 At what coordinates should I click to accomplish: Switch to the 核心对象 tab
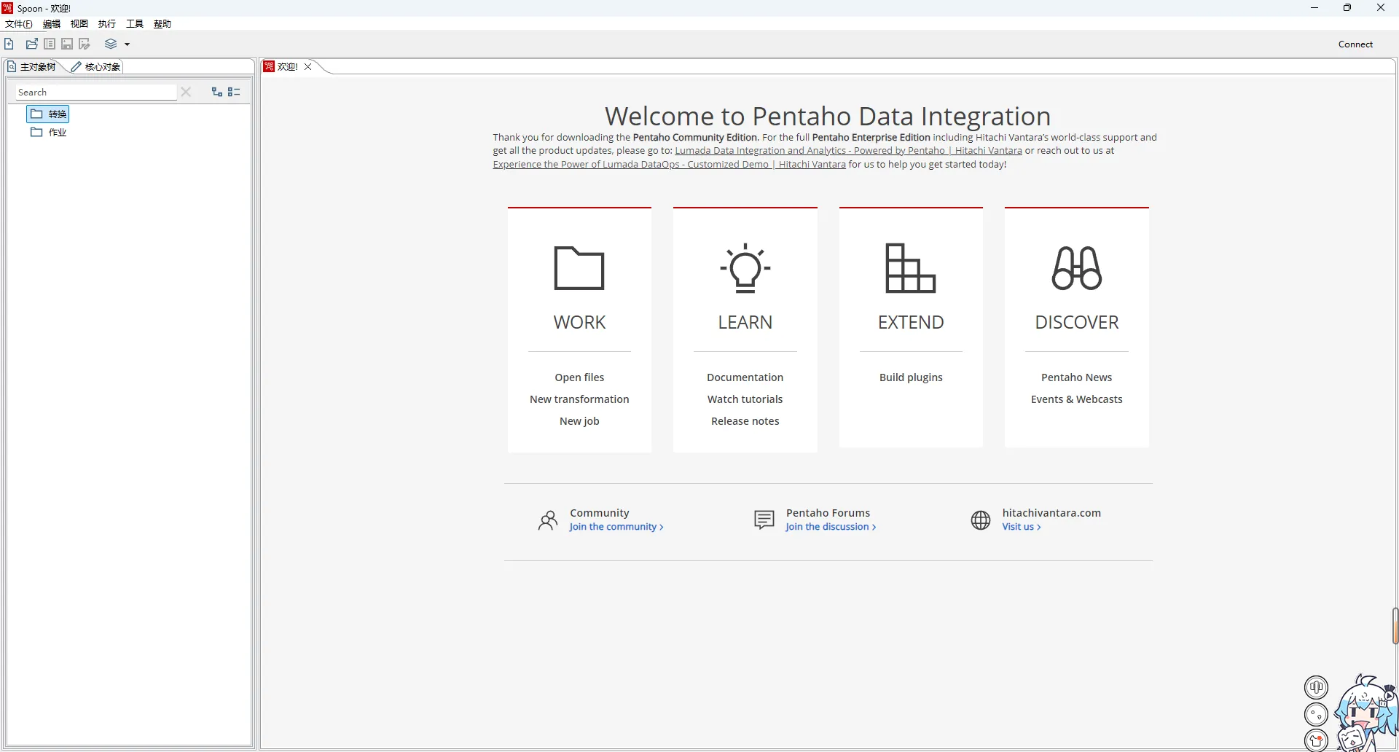tap(96, 66)
